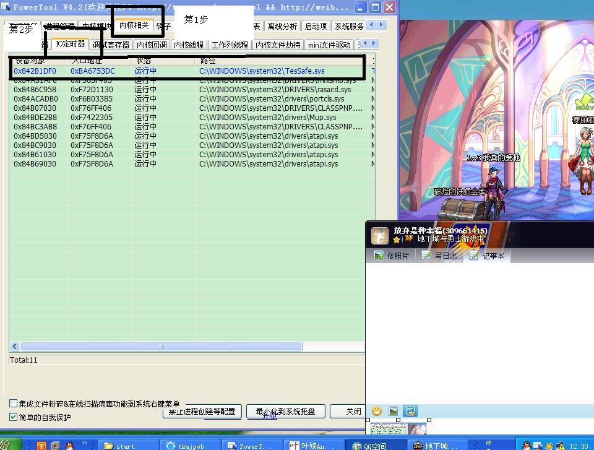Click the treasure chest in game
Screen dimensions: 594x450
(x=462, y=209)
